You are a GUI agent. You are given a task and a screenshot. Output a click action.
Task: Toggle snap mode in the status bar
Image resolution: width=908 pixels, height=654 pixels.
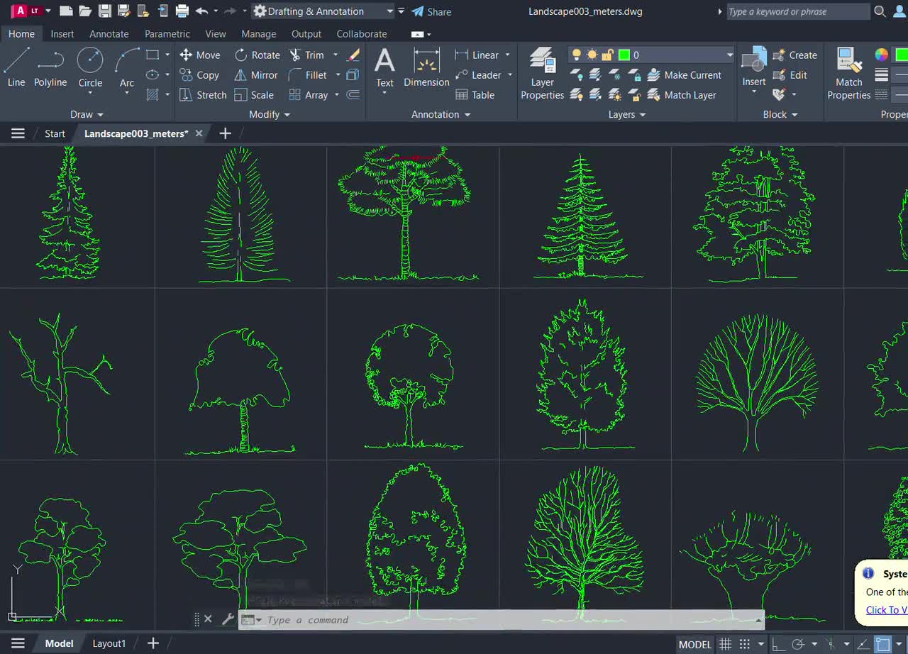(x=745, y=643)
